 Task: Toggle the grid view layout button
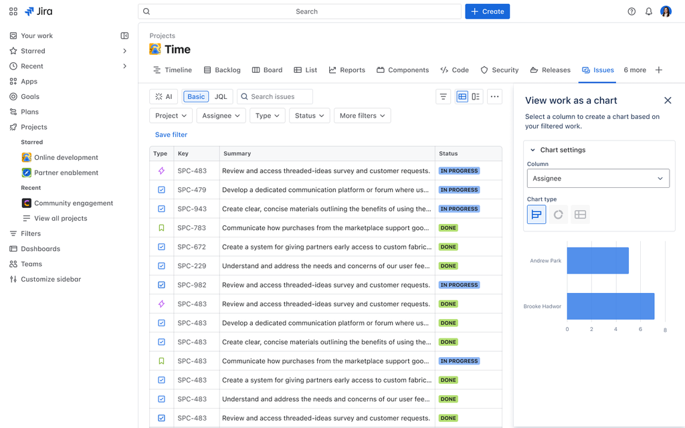[x=462, y=96]
